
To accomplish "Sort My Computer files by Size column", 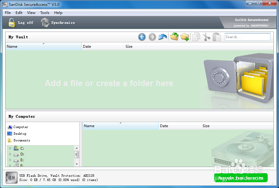I will (237, 126).
